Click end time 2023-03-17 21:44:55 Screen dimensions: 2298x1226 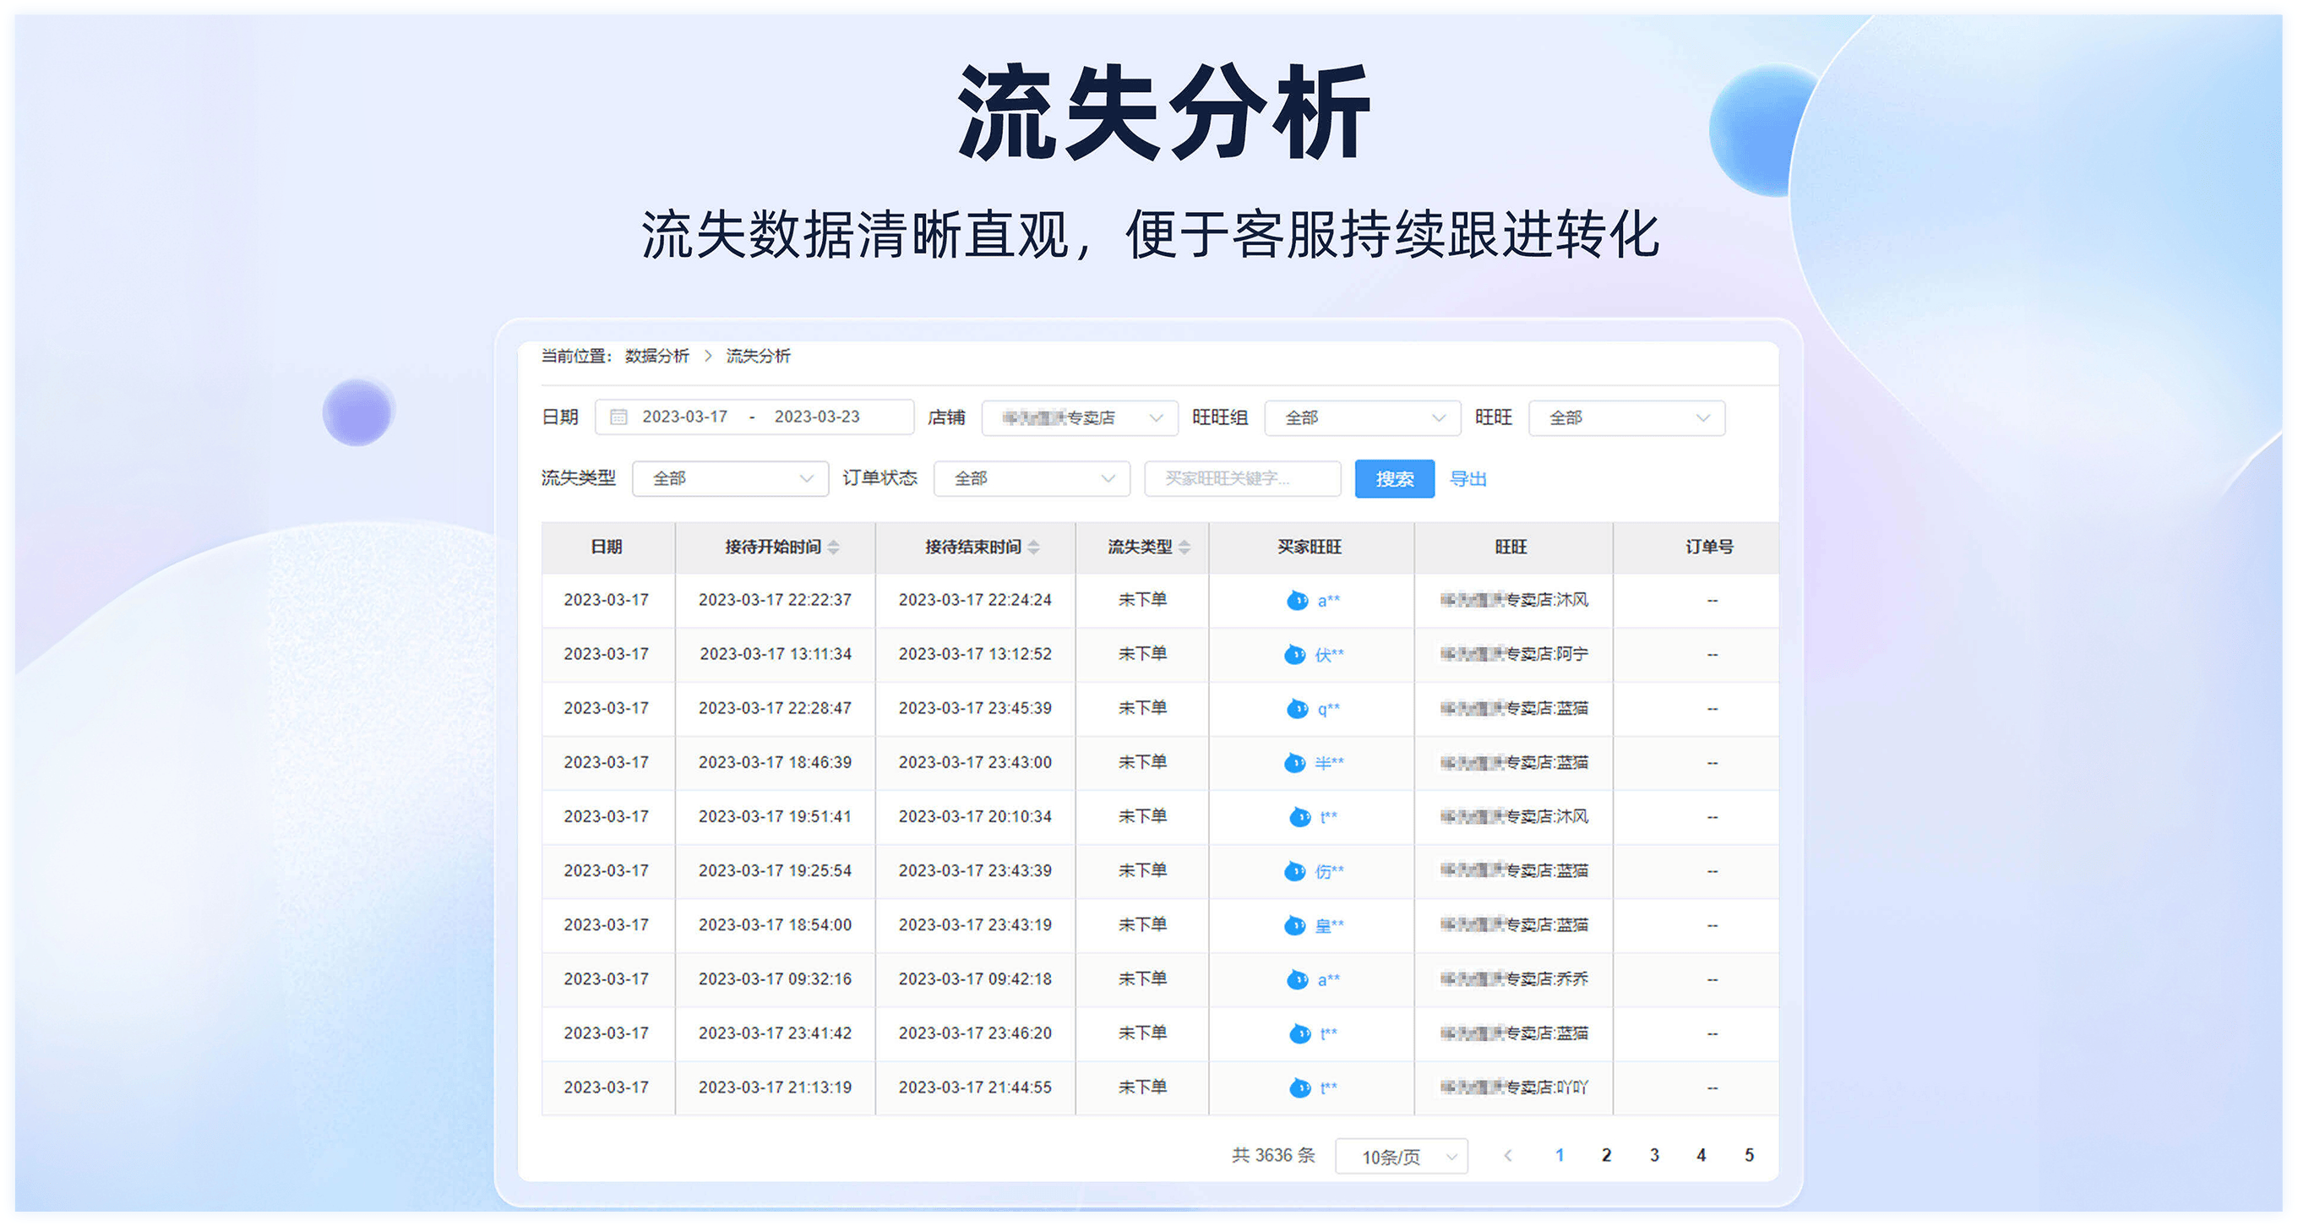pyautogui.click(x=974, y=1087)
